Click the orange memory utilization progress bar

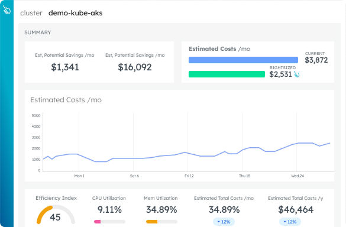[161, 222]
